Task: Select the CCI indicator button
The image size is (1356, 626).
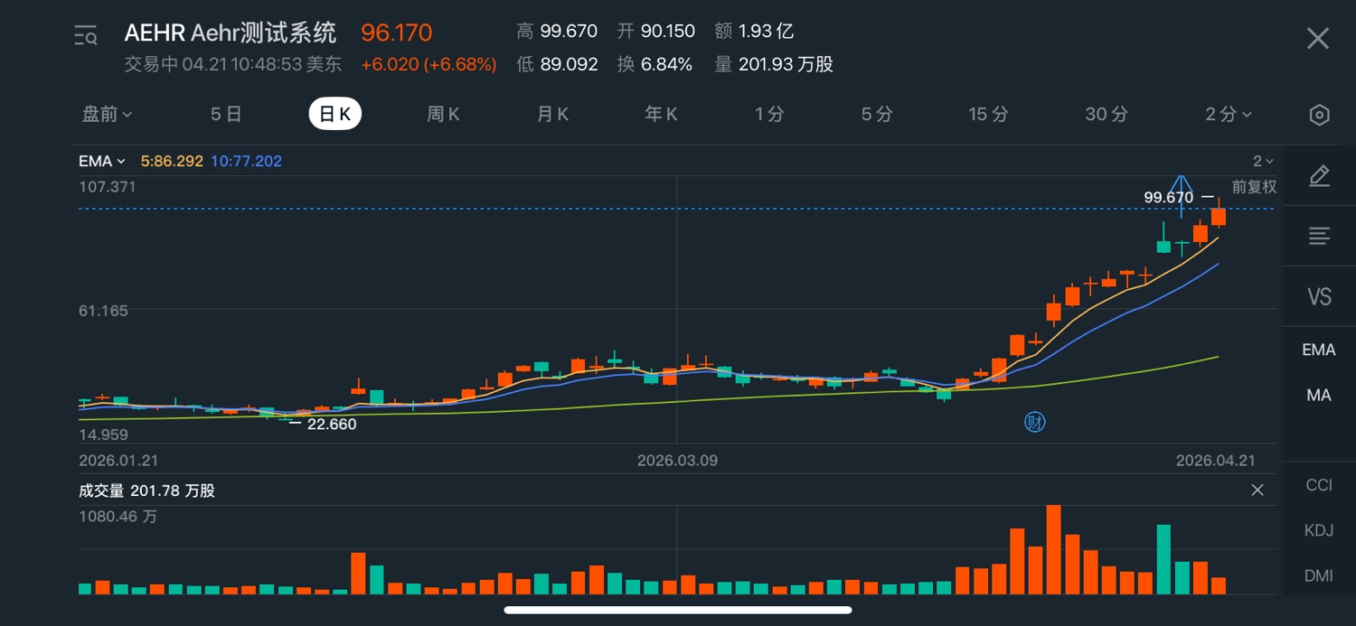Action: click(x=1319, y=485)
